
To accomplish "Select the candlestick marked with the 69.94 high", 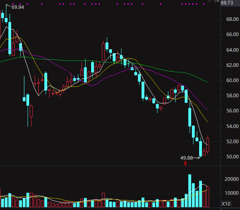I will click(x=6, y=14).
